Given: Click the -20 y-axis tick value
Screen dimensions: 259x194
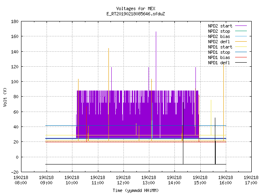Looking at the screenshot, I should click(x=15, y=172).
